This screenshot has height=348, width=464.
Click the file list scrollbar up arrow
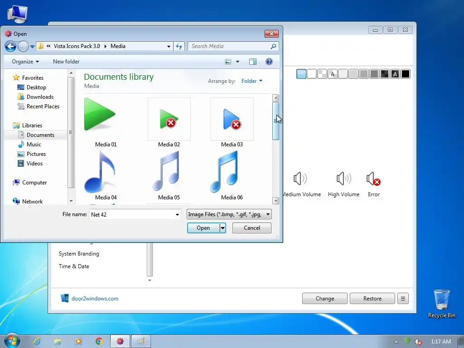(275, 98)
